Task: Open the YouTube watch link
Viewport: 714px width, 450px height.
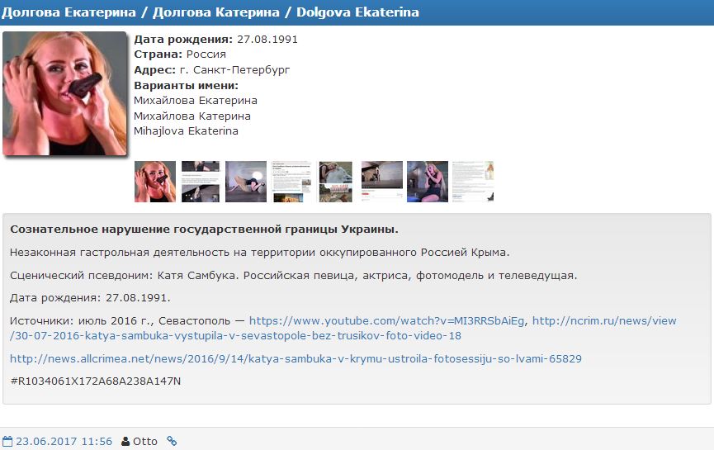Action: tap(386, 320)
